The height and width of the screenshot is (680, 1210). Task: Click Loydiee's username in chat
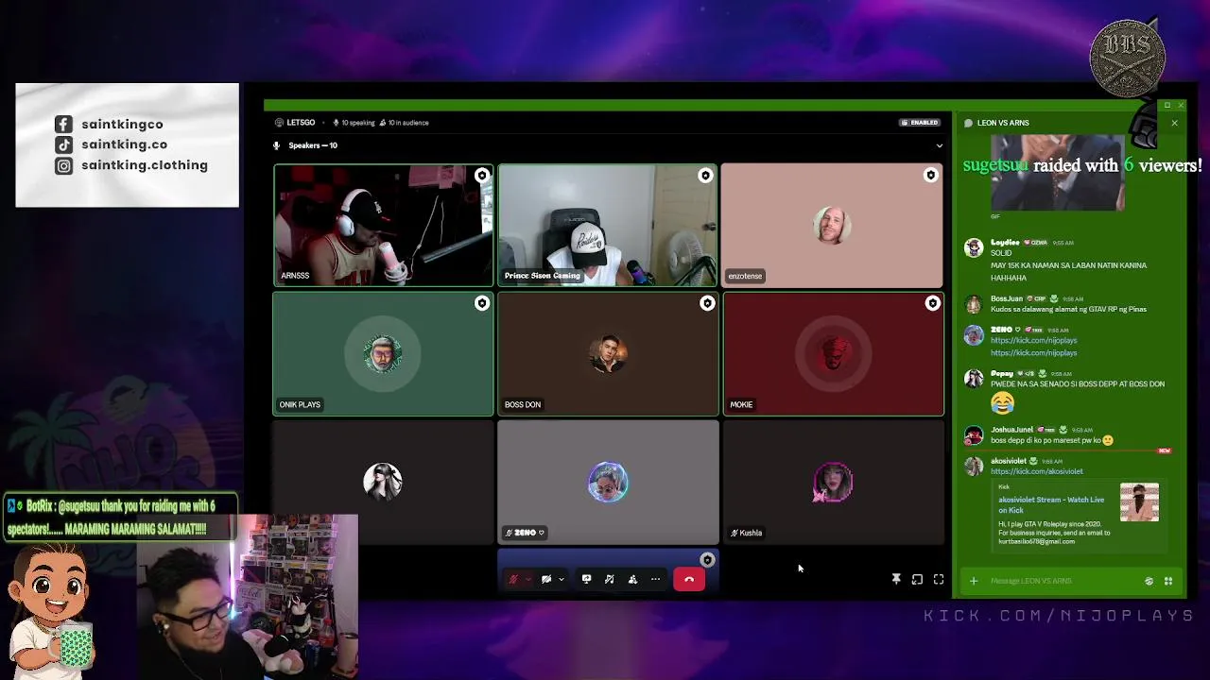click(1005, 243)
